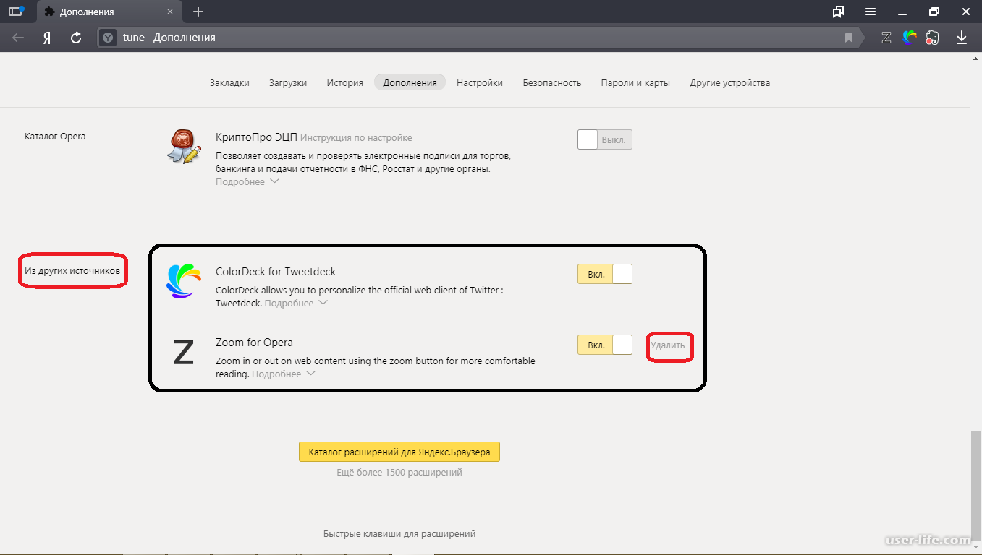Click Ещё более 1500 расширений text

pos(399,473)
